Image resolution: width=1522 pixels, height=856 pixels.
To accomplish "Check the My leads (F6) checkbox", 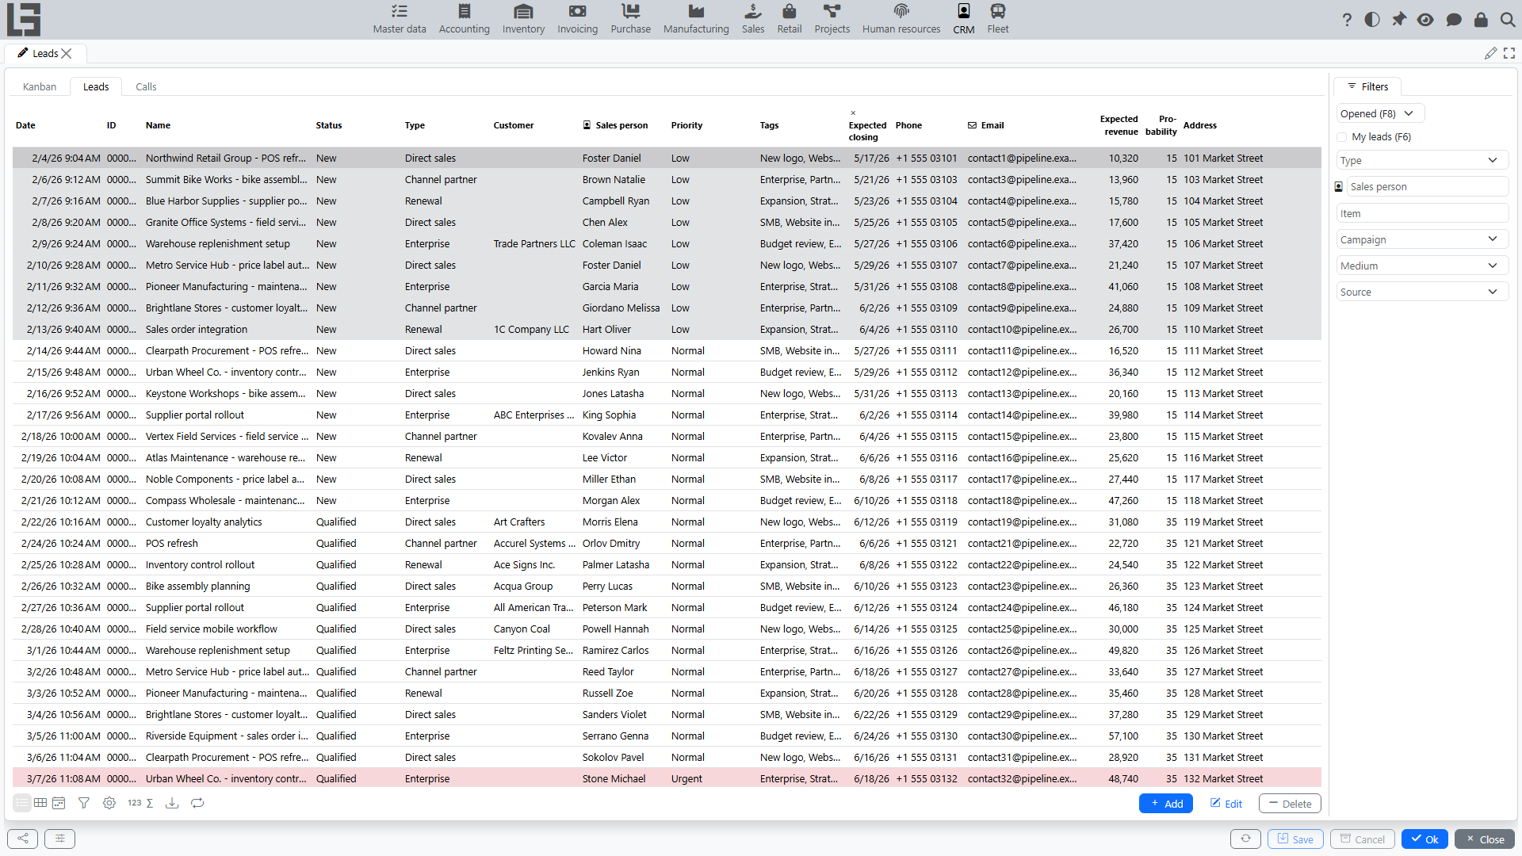I will point(1342,137).
